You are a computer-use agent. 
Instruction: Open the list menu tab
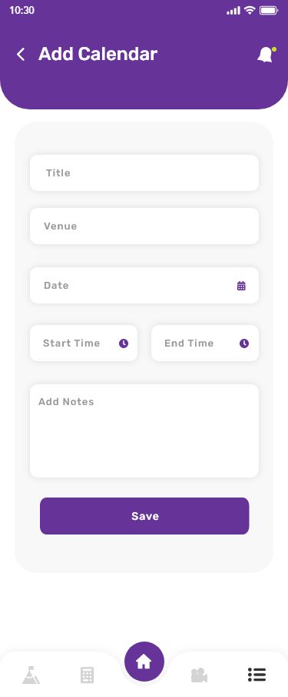[x=257, y=675]
